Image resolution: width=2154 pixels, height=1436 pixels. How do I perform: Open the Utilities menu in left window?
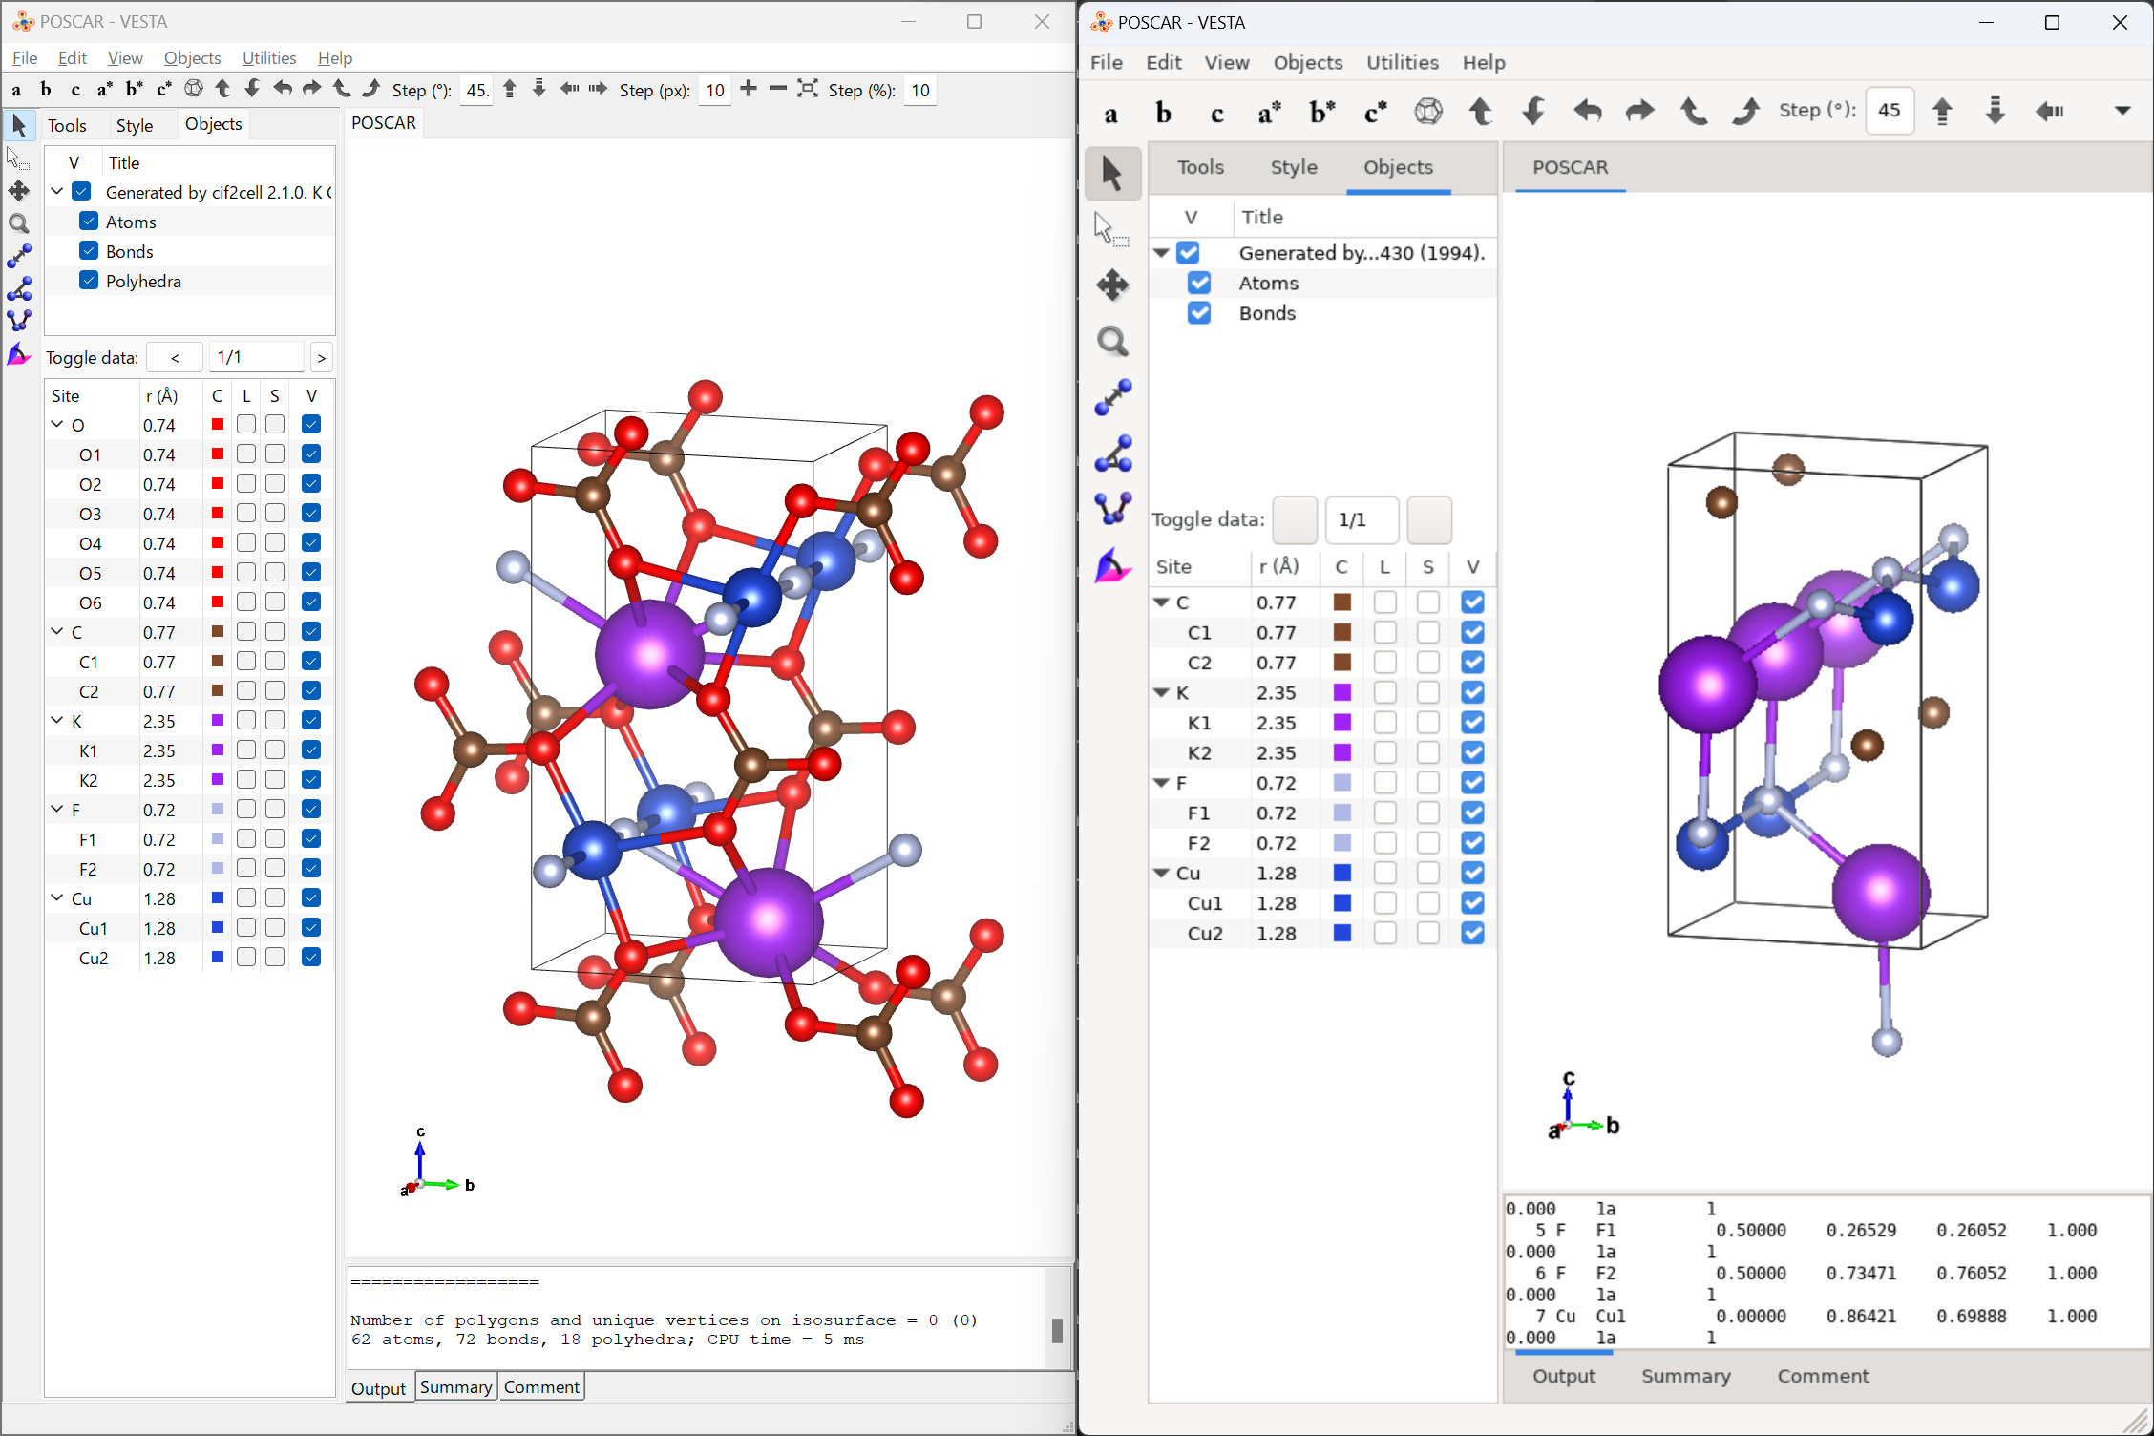[268, 58]
